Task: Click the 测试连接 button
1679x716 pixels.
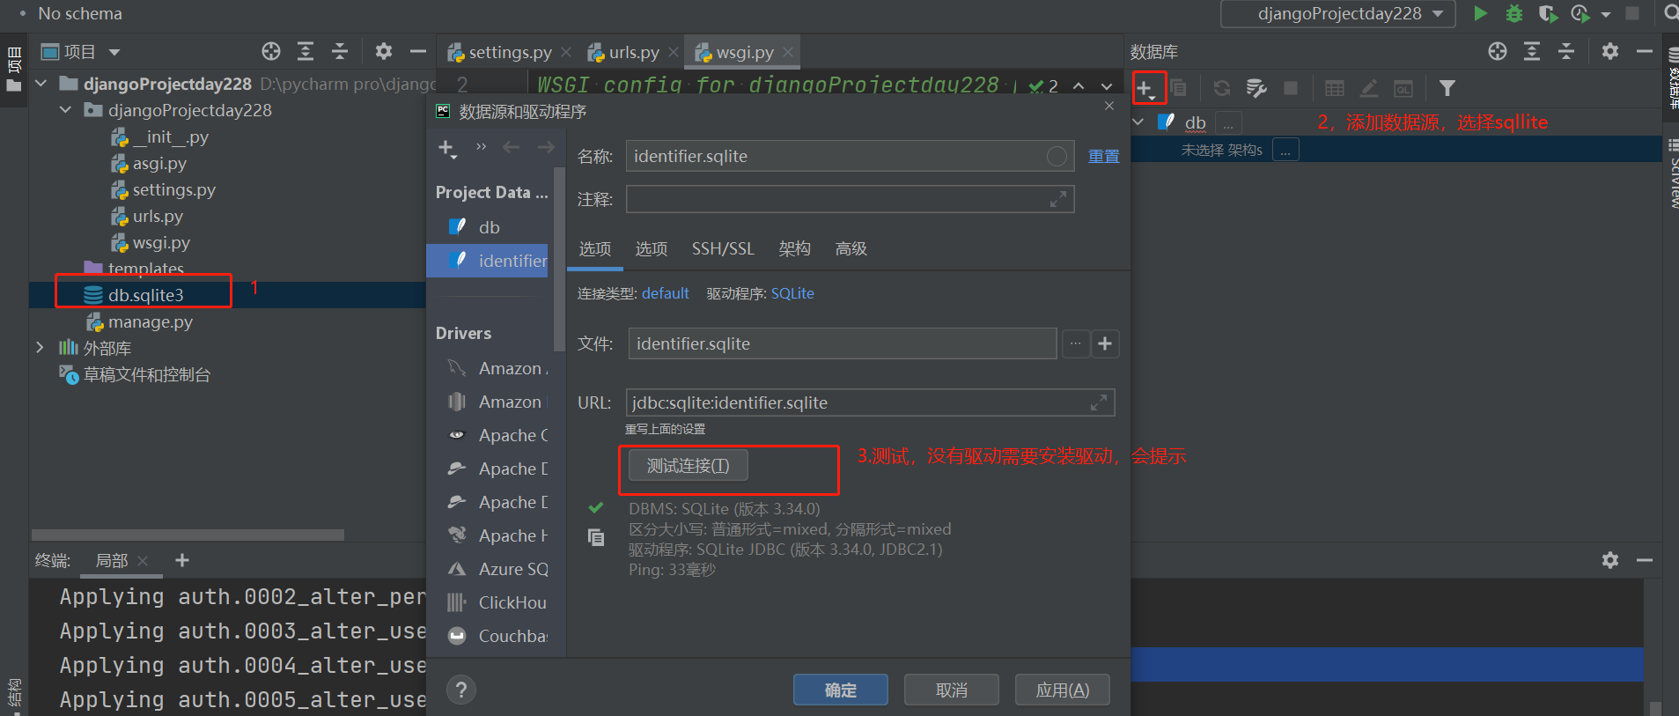Action: (x=688, y=465)
